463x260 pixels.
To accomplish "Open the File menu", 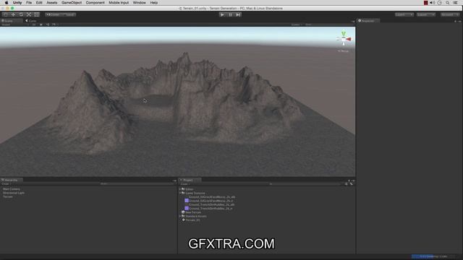I will (29, 3).
